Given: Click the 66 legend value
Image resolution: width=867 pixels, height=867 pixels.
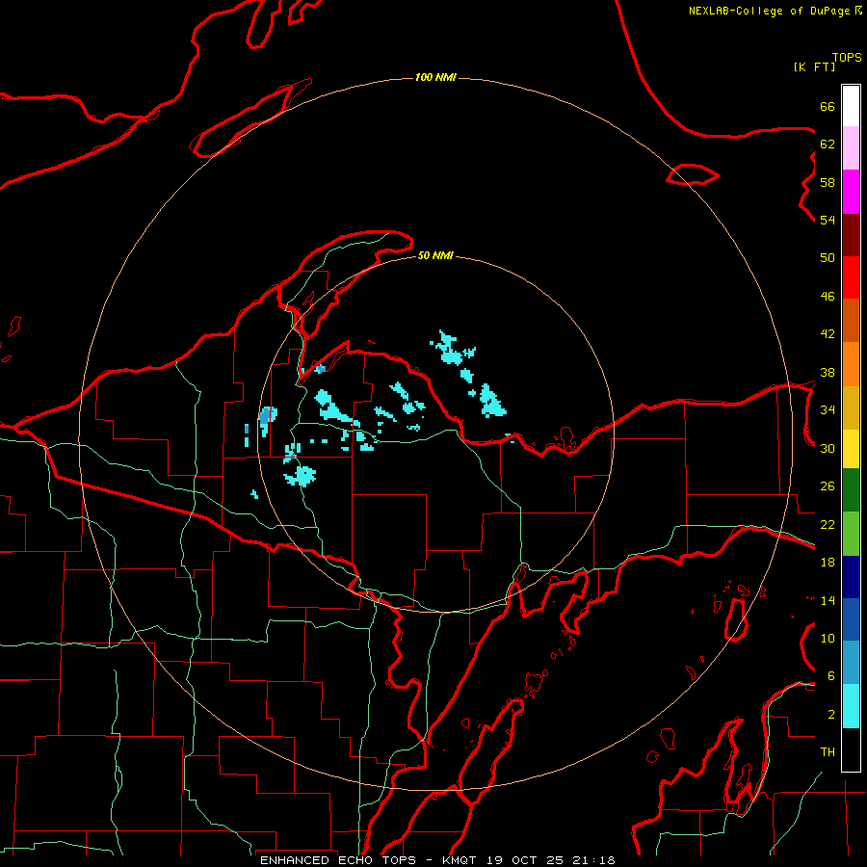Looking at the screenshot, I should tap(828, 107).
